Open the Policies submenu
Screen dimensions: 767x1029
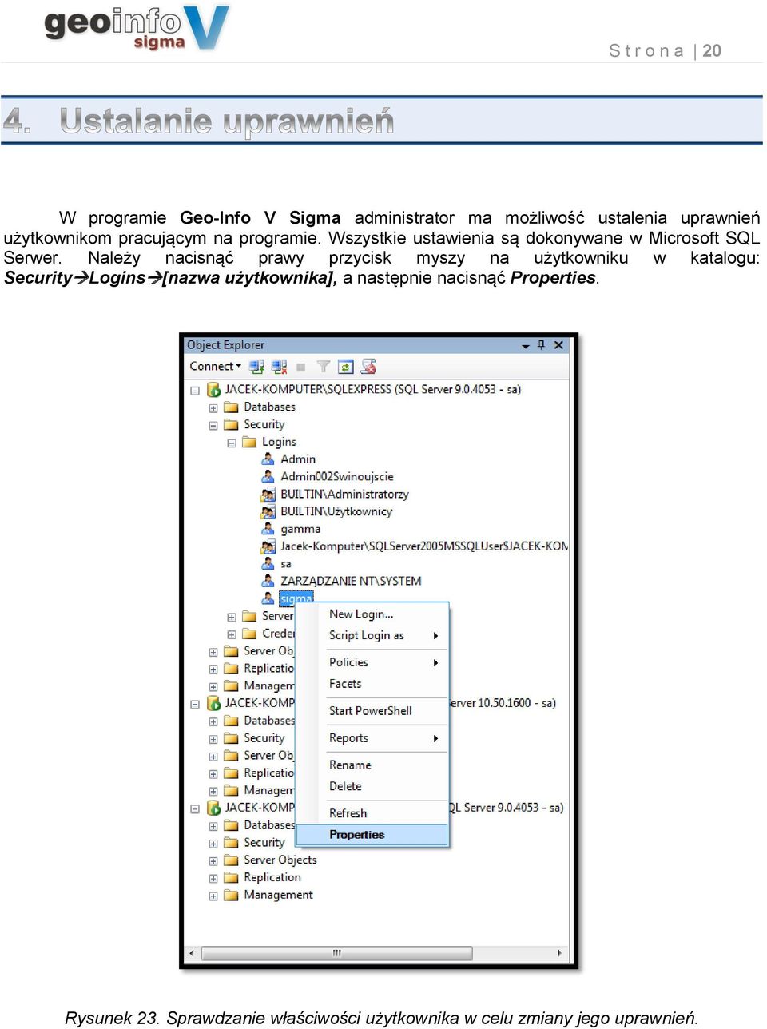372,663
